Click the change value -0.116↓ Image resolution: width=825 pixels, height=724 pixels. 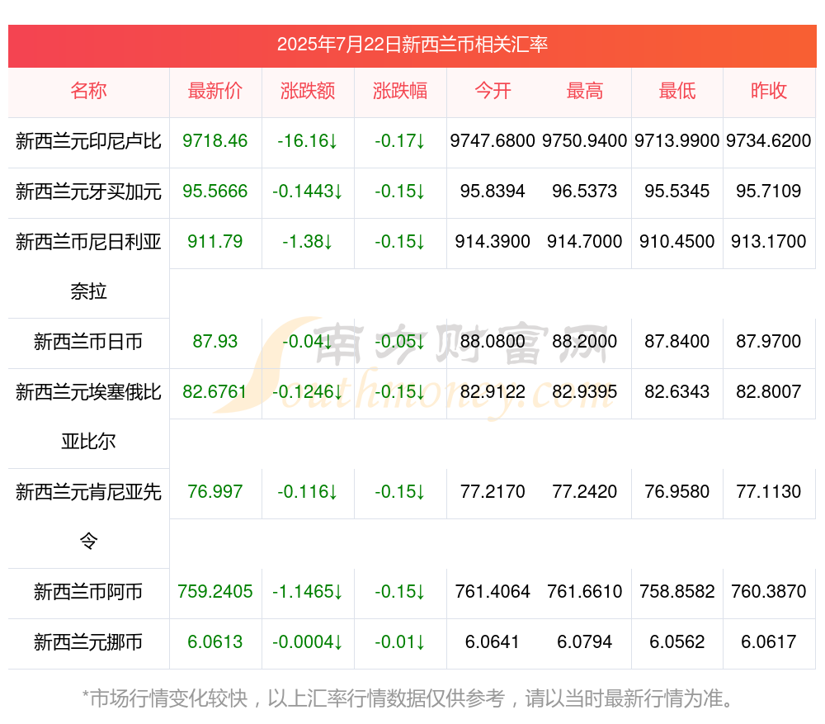308,492
